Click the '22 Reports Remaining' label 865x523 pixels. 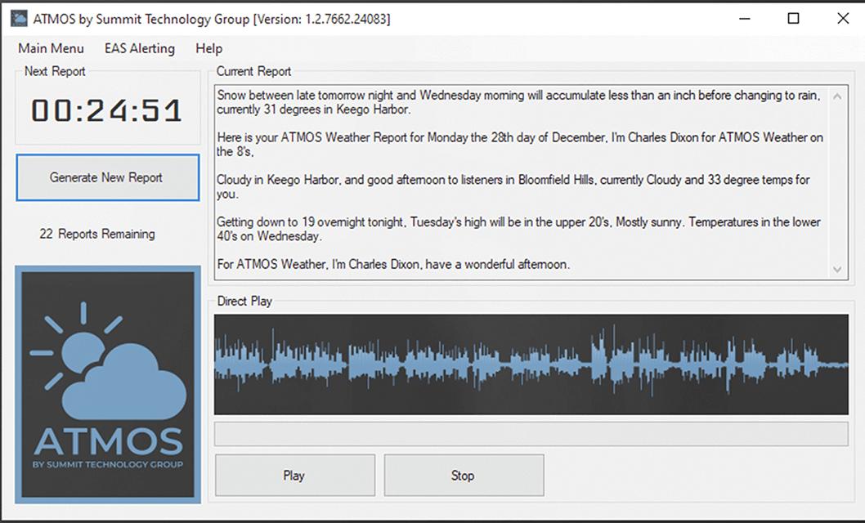click(97, 234)
